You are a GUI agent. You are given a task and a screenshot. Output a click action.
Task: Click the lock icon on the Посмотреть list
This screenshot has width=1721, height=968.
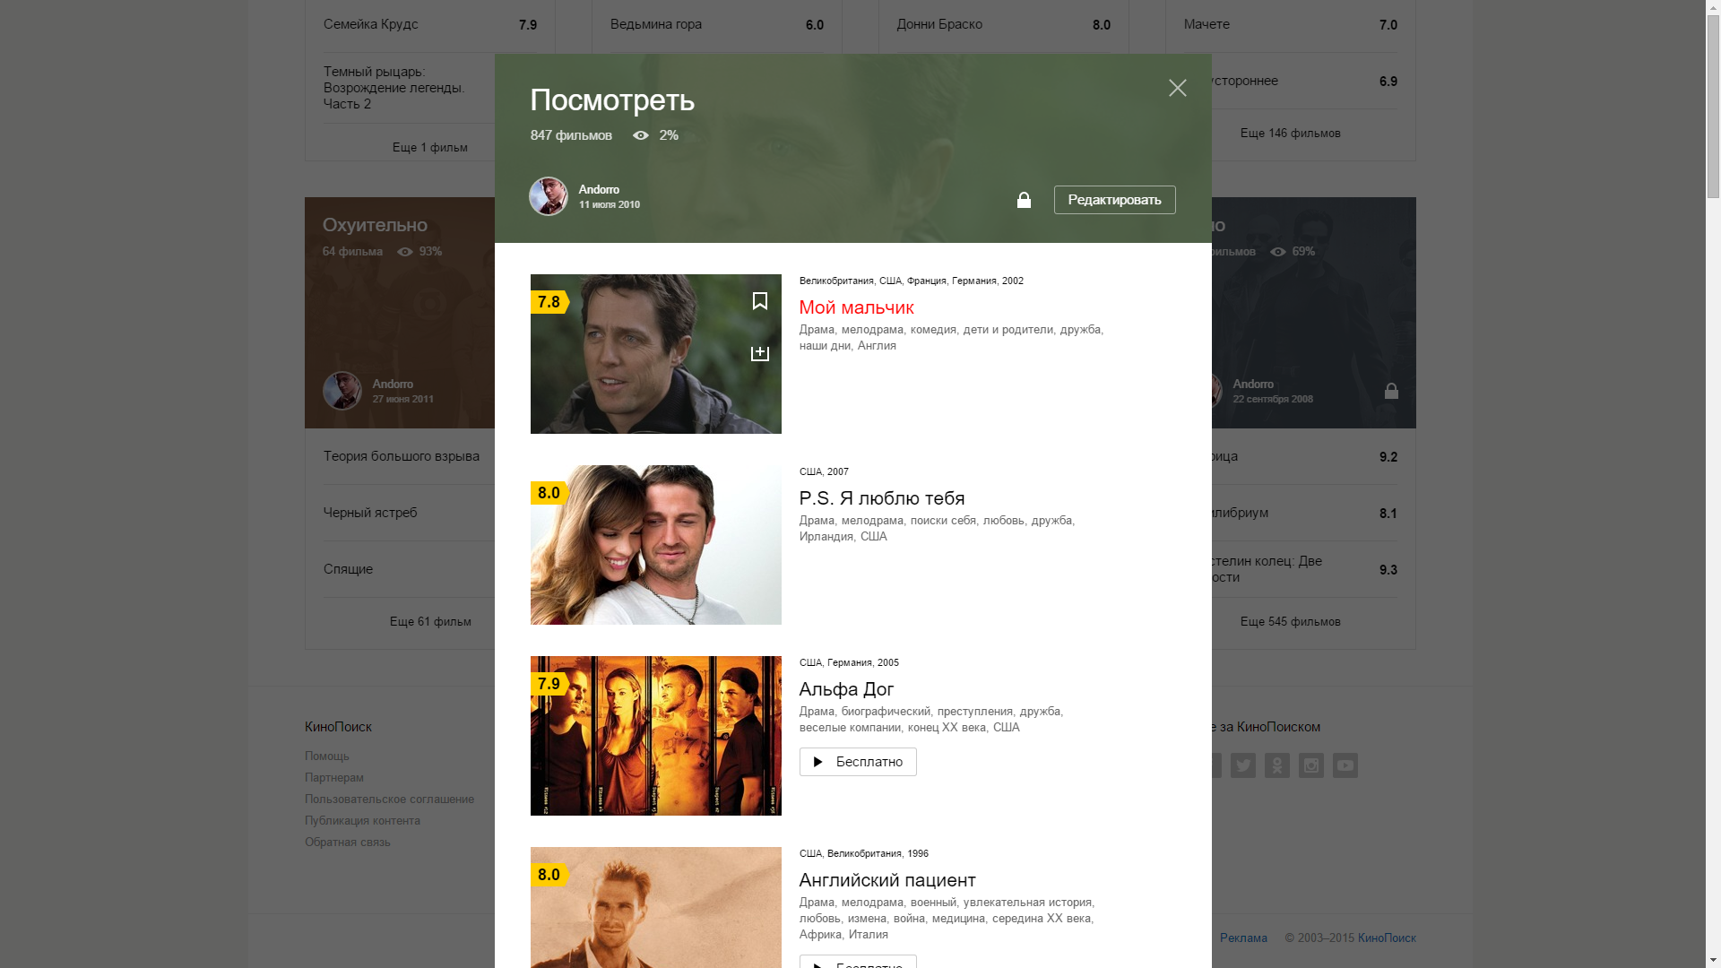1024,200
